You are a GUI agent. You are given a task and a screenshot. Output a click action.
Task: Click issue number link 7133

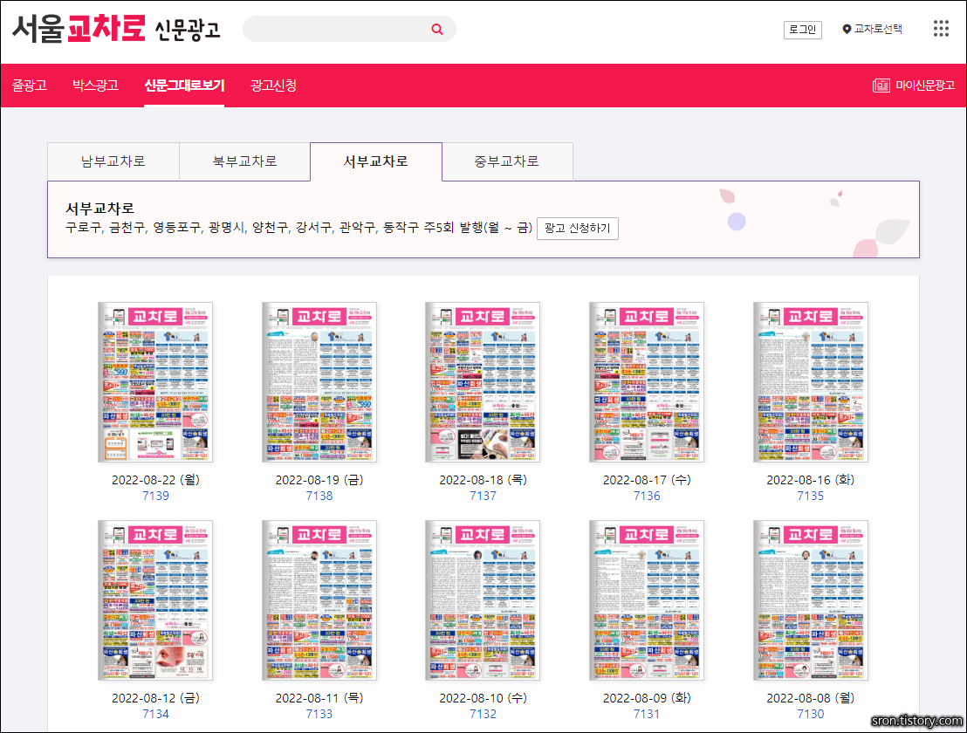(319, 714)
